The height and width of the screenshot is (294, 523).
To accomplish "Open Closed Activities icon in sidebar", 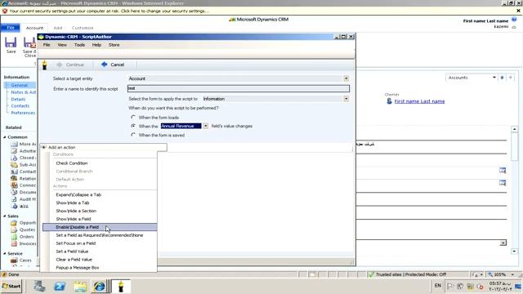I will [x=14, y=158].
